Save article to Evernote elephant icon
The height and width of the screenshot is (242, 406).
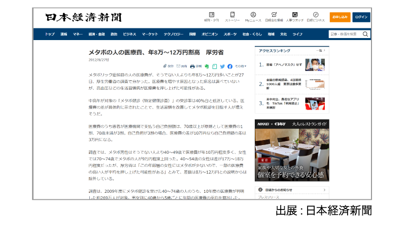207,66
